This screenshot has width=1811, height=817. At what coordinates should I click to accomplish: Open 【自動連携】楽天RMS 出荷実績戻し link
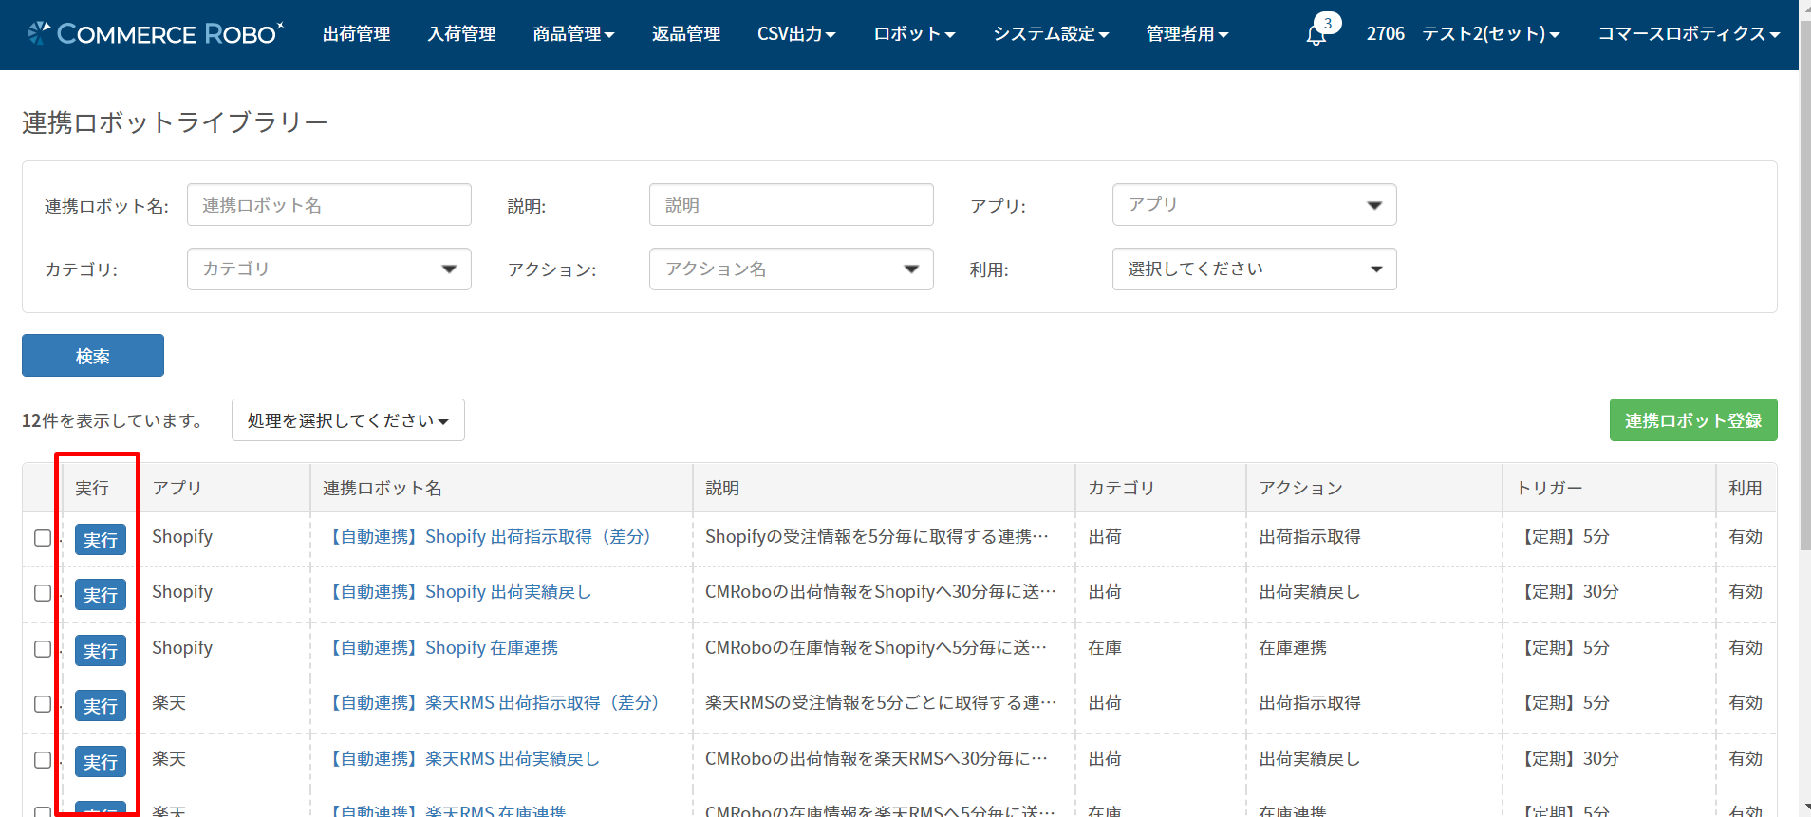461,759
